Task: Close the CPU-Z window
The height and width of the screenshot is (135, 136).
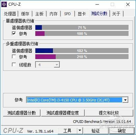Action: click(x=128, y=4)
